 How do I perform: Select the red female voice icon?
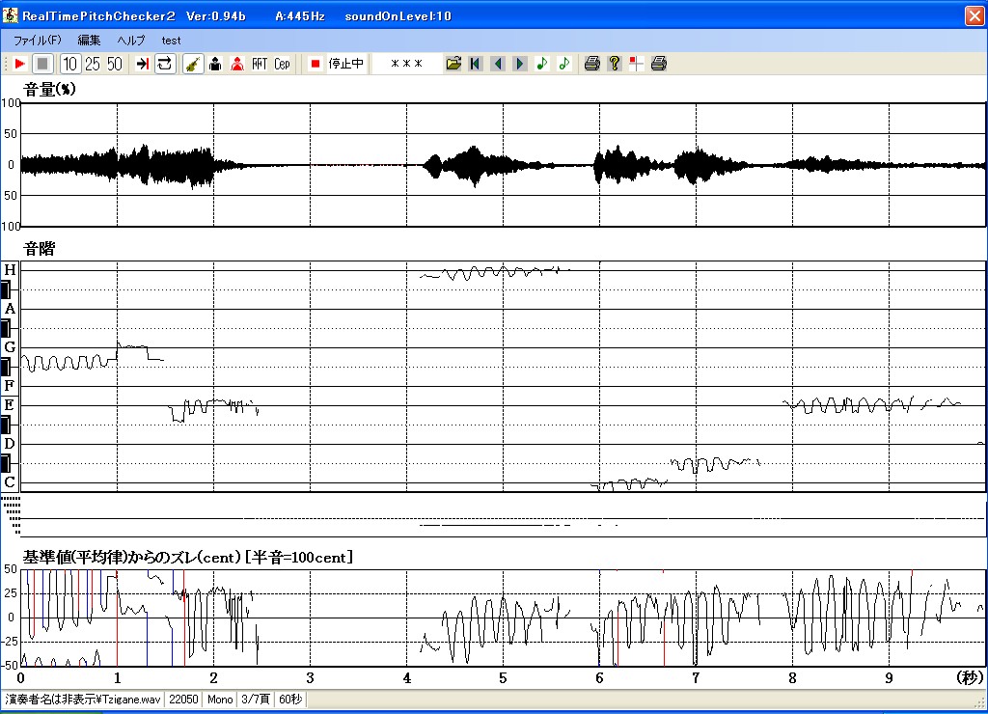237,64
